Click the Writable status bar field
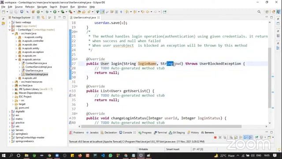The image size is (282, 159). 143,149
